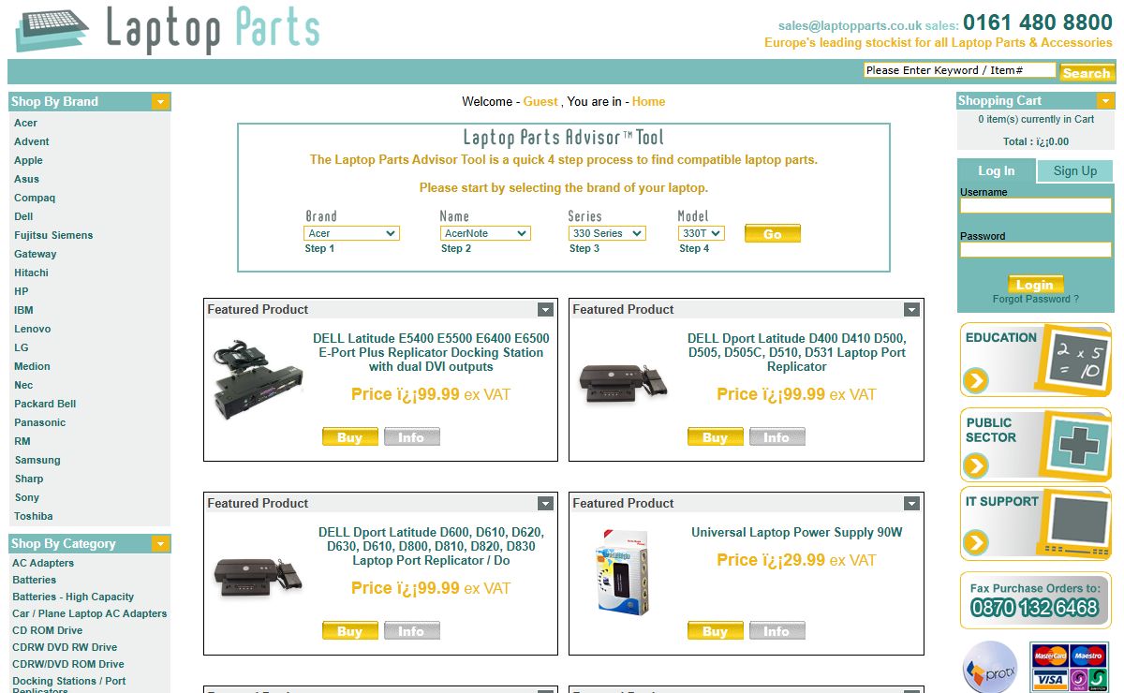Open the Home link in welcome line
Image resolution: width=1124 pixels, height=693 pixels.
648,101
